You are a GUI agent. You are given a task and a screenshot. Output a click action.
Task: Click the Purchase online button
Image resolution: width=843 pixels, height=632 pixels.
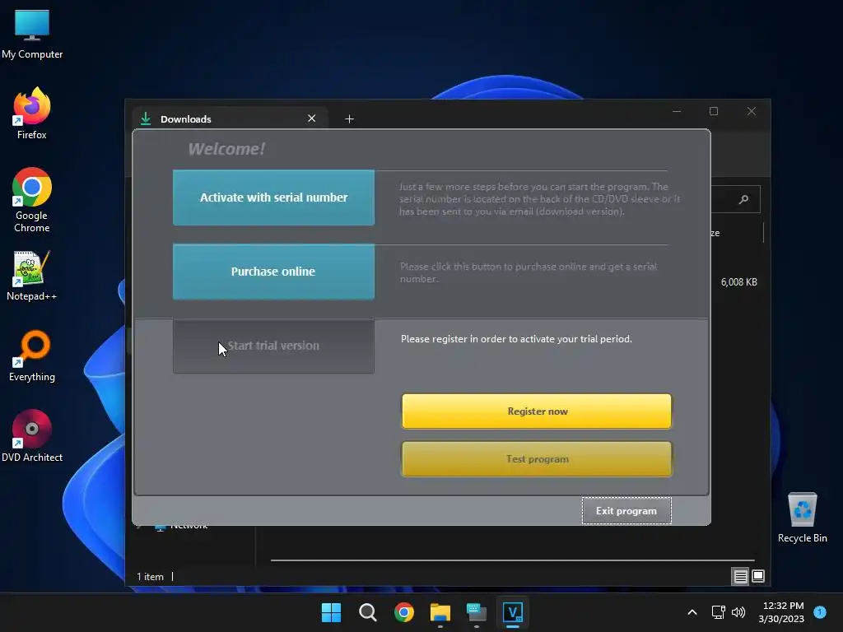pos(273,272)
